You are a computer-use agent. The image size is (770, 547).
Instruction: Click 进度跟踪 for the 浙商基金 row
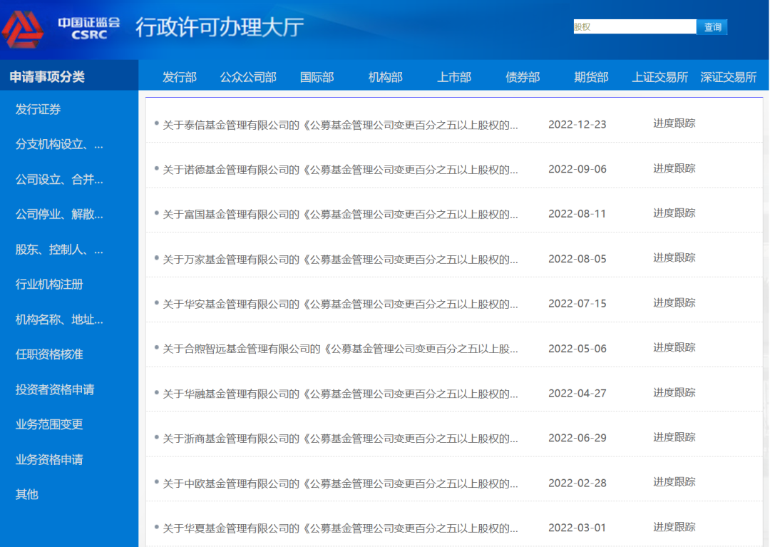tap(674, 437)
